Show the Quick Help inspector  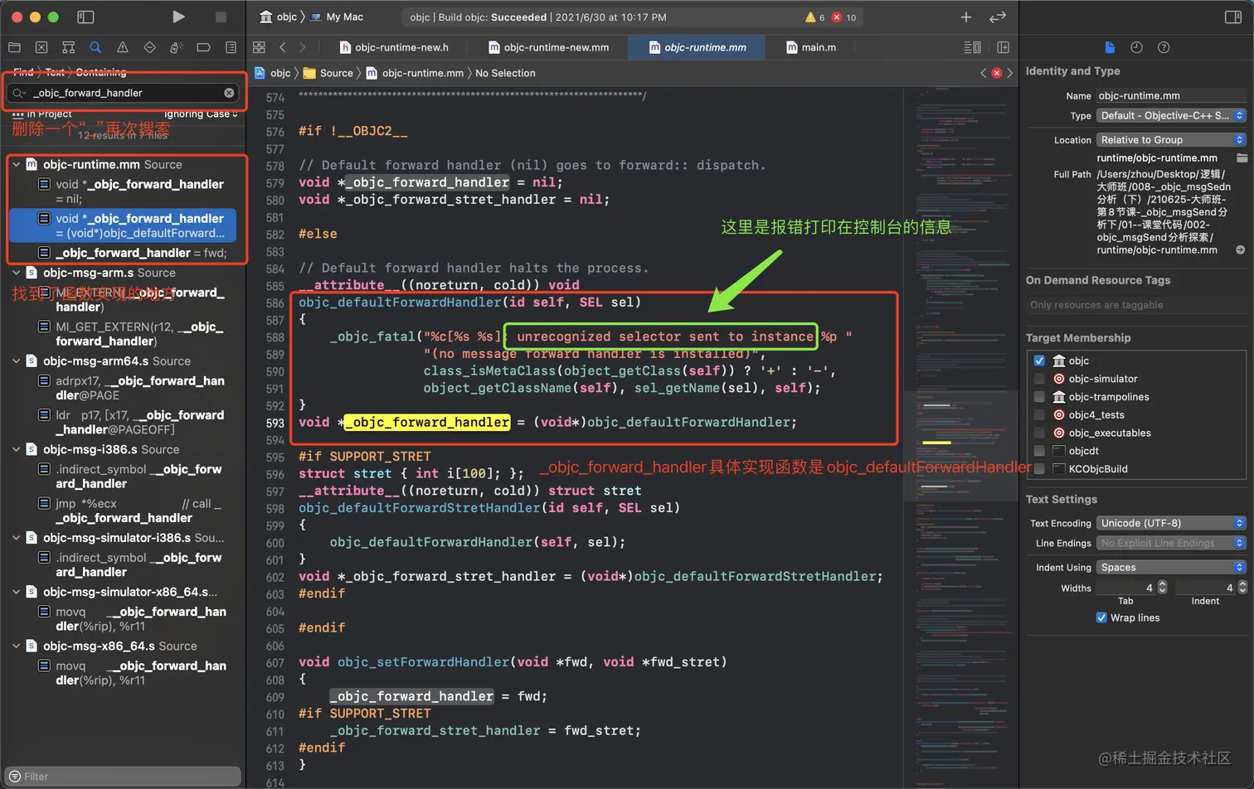coord(1164,47)
